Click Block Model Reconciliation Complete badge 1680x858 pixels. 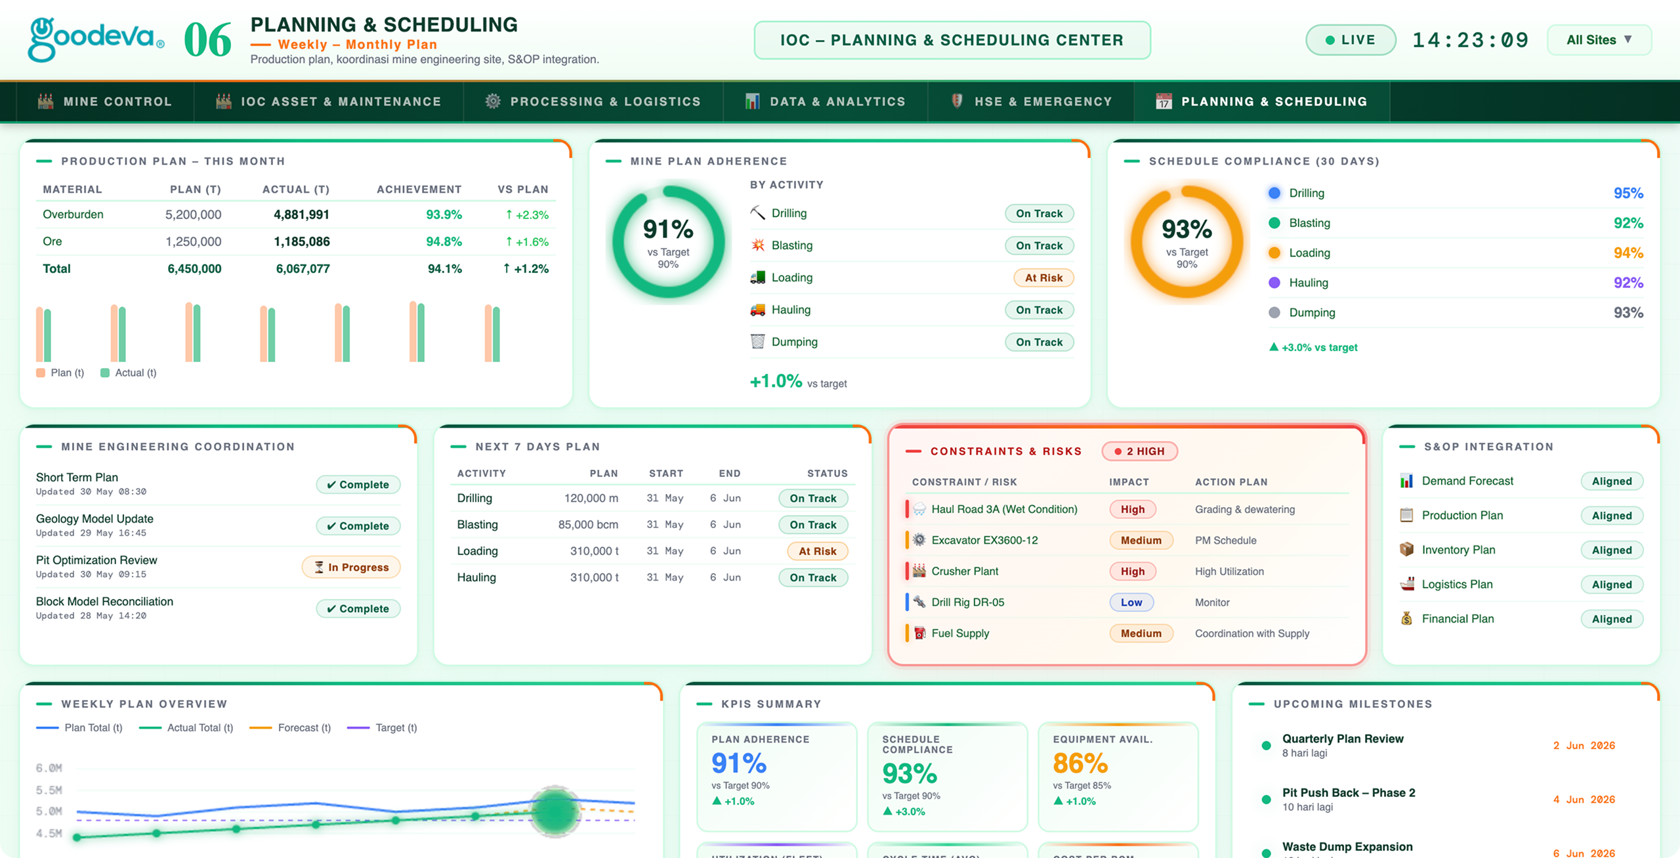point(358,608)
